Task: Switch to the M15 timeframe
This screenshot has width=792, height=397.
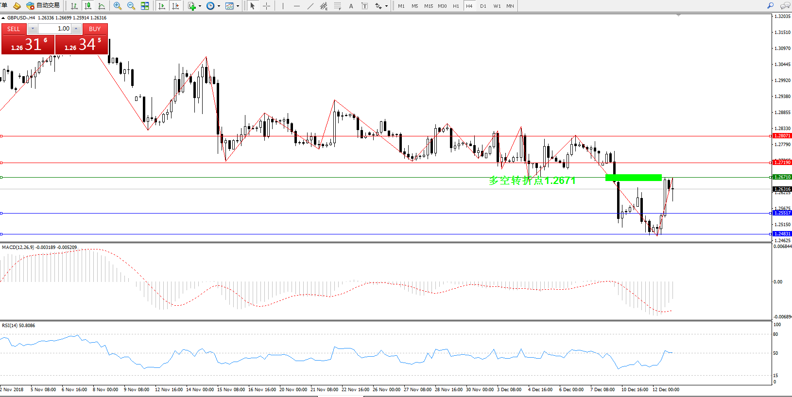Action: coord(428,6)
